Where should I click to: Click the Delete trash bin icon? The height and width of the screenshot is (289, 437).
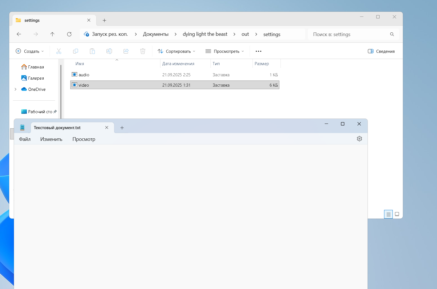pyautogui.click(x=143, y=51)
